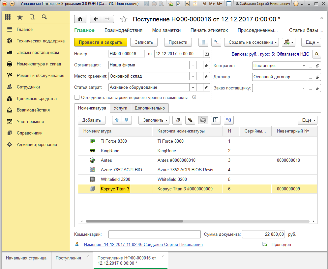Open Валюта and НДС settings link
The height and width of the screenshot is (269, 328).
[x=270, y=54]
